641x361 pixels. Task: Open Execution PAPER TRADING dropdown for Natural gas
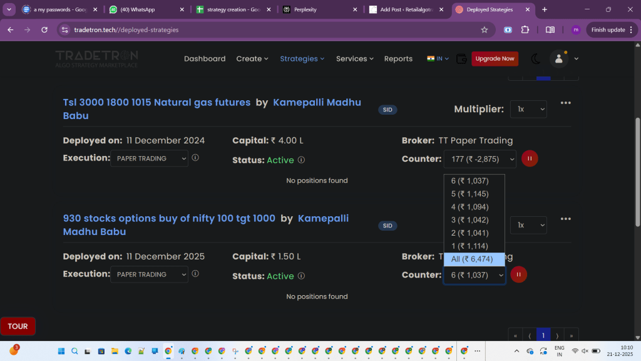pyautogui.click(x=149, y=159)
